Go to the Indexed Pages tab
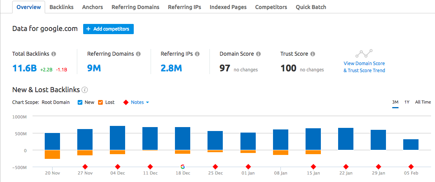435x182 pixels. [228, 7]
